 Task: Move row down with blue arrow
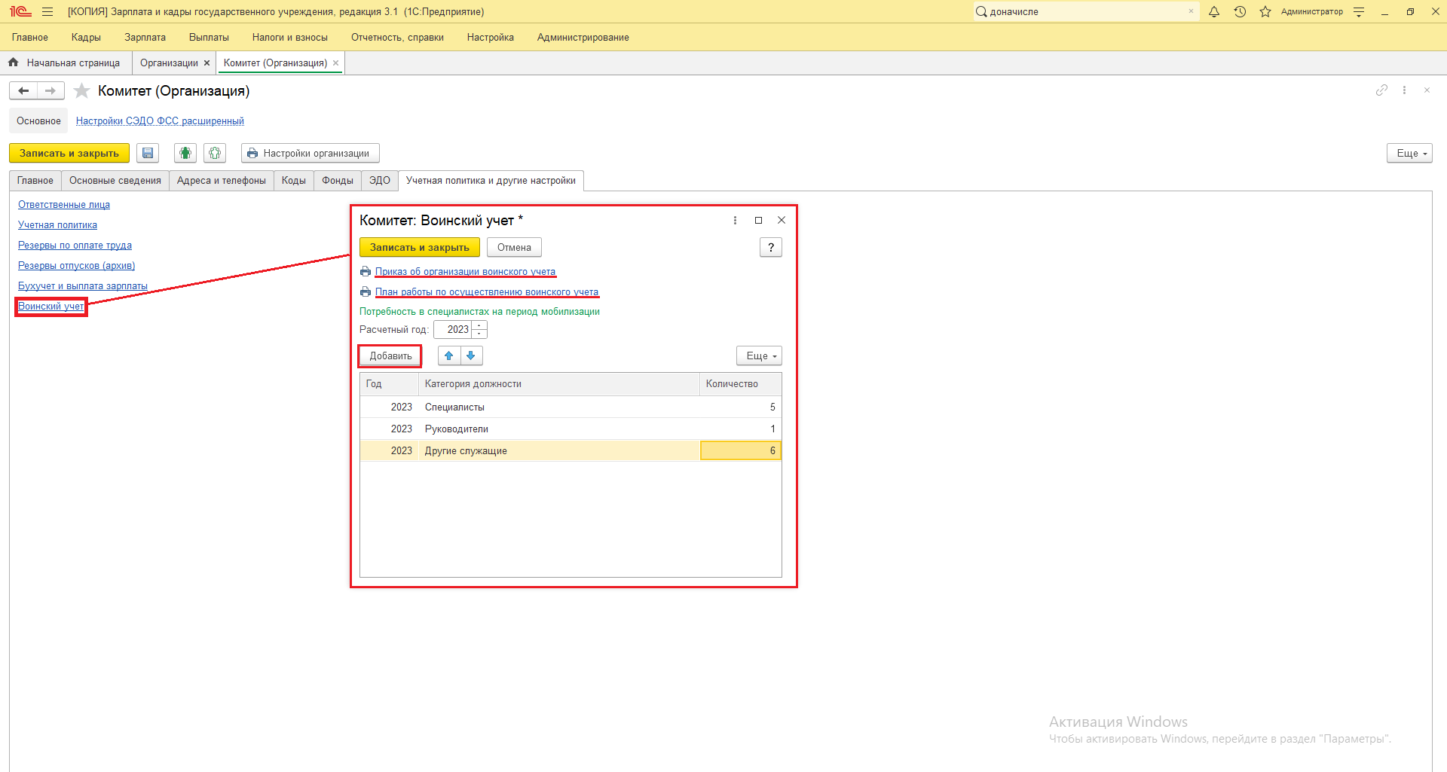471,356
